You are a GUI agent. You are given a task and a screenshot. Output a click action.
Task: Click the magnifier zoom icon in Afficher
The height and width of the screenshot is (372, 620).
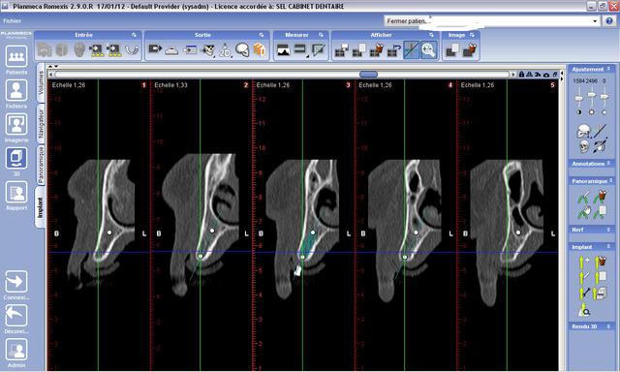[x=429, y=49]
